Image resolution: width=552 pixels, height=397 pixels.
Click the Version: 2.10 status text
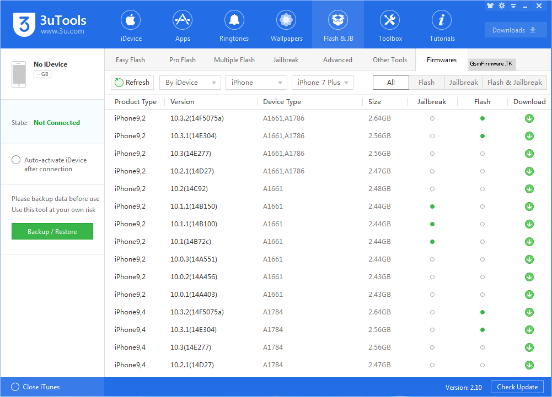click(x=464, y=388)
